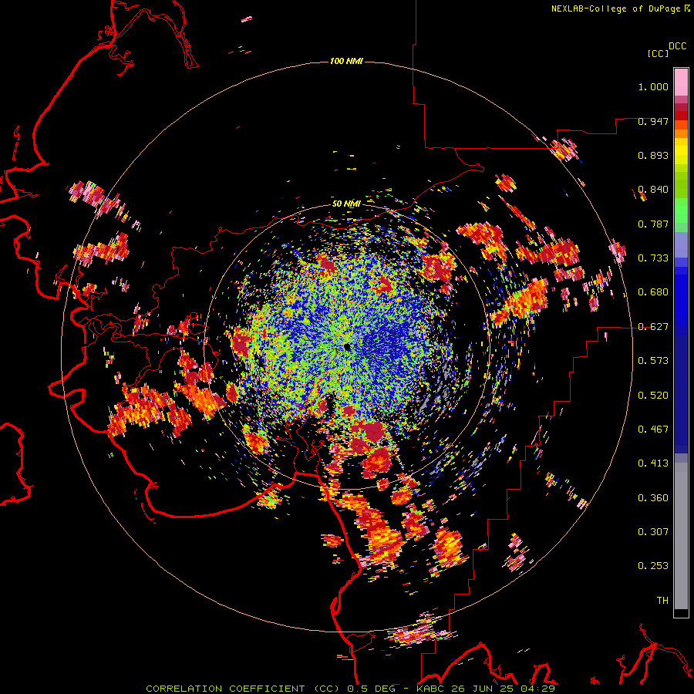Click the 0.520 scale value

click(x=653, y=396)
